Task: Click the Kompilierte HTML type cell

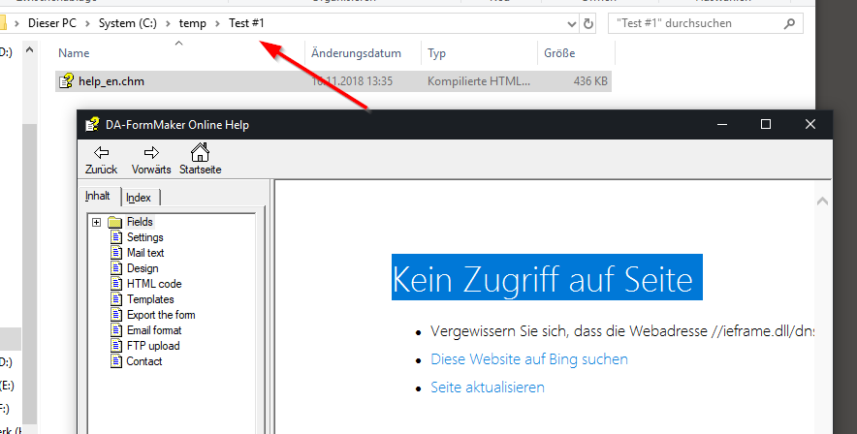Action: [479, 81]
